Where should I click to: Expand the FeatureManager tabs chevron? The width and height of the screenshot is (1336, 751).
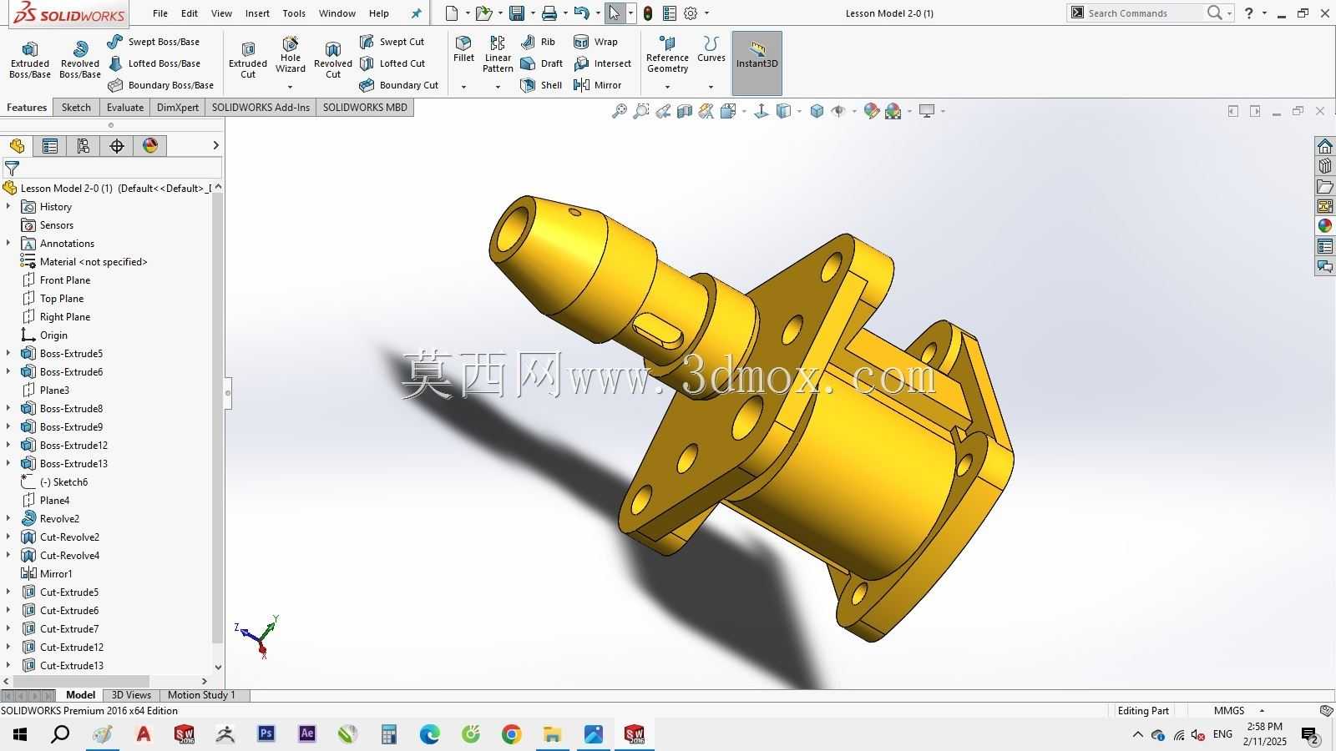click(x=215, y=145)
